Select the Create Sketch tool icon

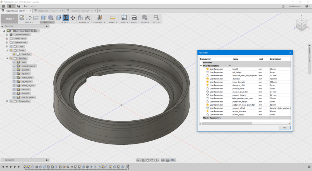[22, 18]
